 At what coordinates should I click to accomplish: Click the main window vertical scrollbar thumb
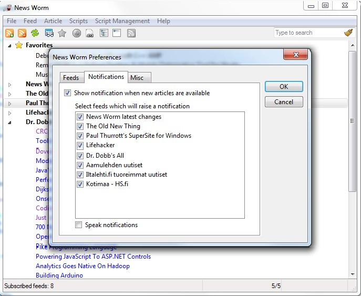(x=352, y=121)
